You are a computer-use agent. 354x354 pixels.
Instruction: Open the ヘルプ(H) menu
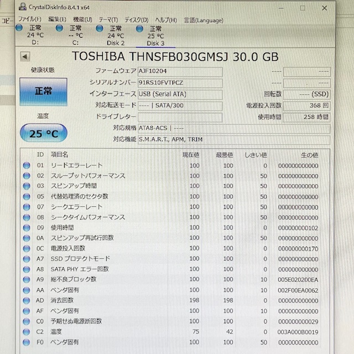(166, 20)
